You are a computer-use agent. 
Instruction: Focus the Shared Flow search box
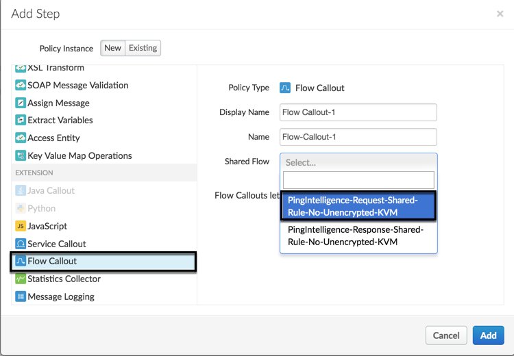pyautogui.click(x=358, y=180)
